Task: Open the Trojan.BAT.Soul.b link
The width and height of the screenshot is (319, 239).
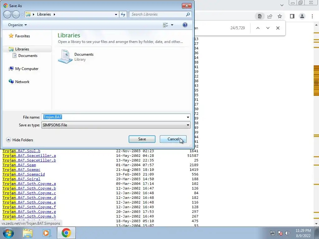Action: [x=21, y=151]
